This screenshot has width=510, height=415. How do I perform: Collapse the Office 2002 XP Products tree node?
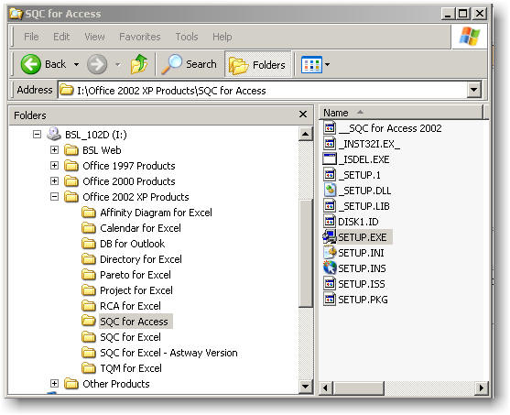55,197
